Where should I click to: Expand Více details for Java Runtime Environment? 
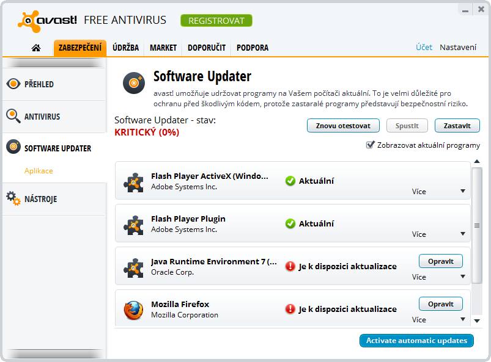pos(438,277)
